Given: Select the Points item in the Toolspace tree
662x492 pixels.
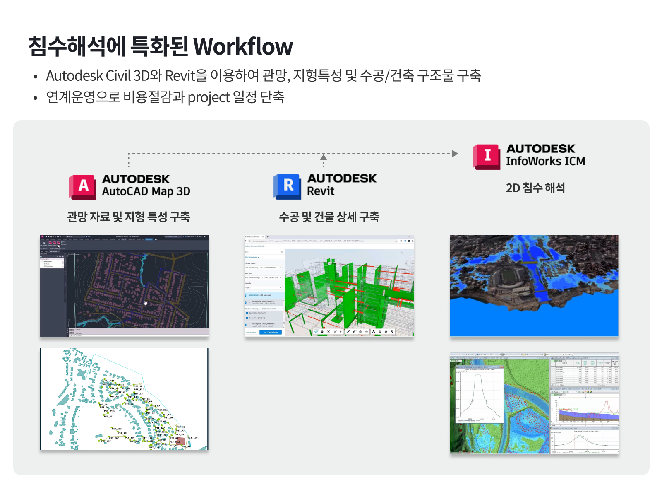Looking at the screenshot, I should click(48, 264).
